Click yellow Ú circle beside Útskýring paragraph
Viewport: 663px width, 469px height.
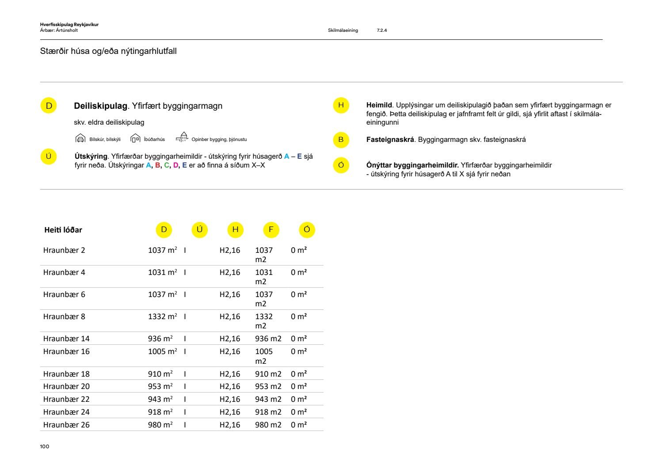click(x=49, y=156)
